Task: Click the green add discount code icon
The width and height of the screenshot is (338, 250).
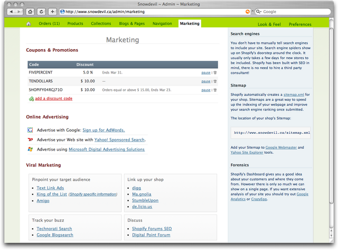Action: pos(31,99)
